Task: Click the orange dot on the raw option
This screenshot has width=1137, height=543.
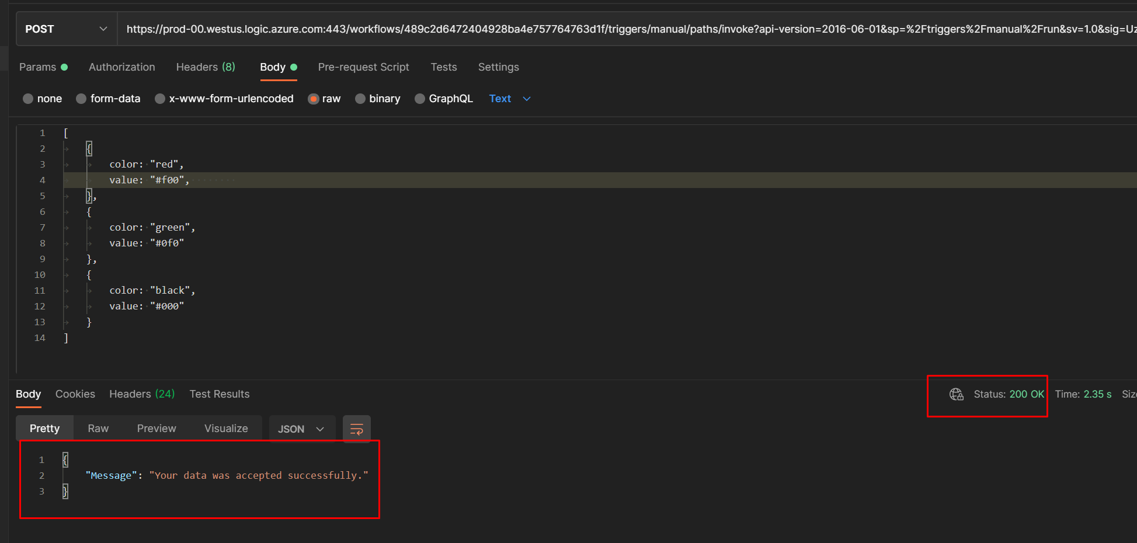Action: pos(314,98)
